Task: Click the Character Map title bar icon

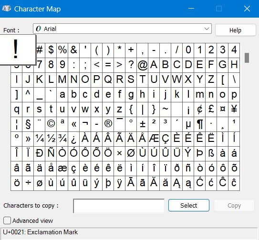Action: 7,9
